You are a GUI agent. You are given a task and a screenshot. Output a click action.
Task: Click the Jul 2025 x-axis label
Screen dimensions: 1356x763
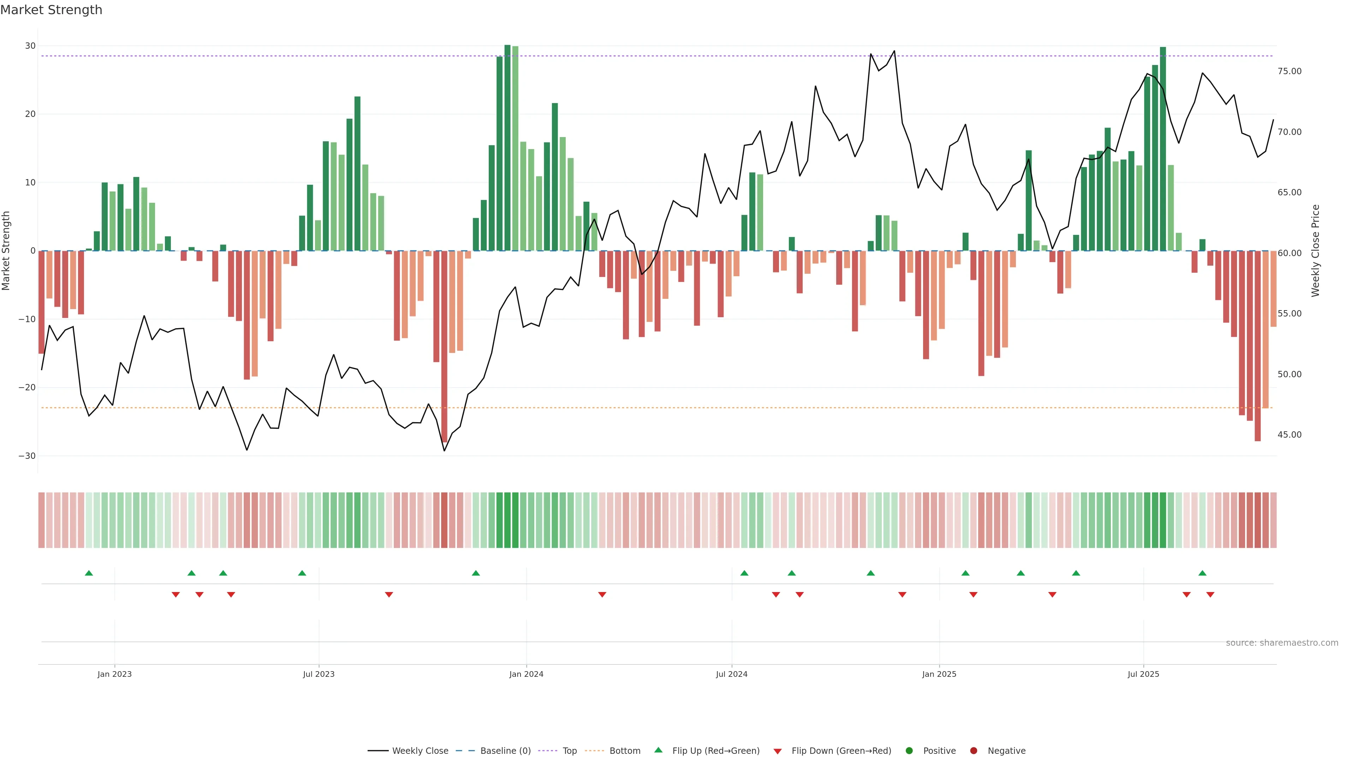pos(1143,674)
